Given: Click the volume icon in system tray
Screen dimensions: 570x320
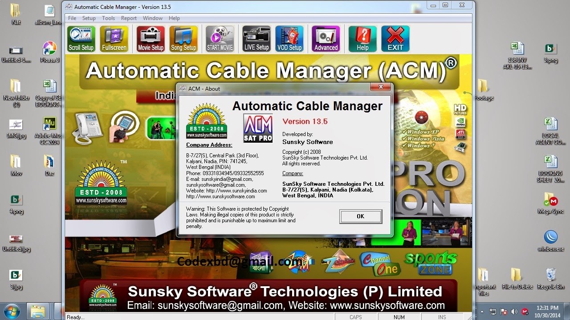Looking at the screenshot, I should coord(514,312).
